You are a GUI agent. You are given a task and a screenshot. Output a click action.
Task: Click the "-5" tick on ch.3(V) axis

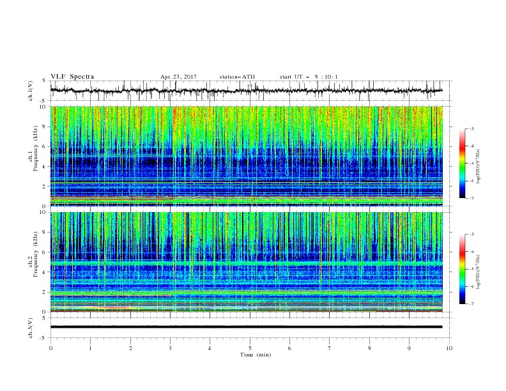(43, 338)
